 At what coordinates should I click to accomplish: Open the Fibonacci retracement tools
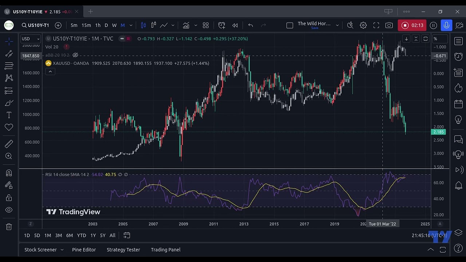(9, 66)
